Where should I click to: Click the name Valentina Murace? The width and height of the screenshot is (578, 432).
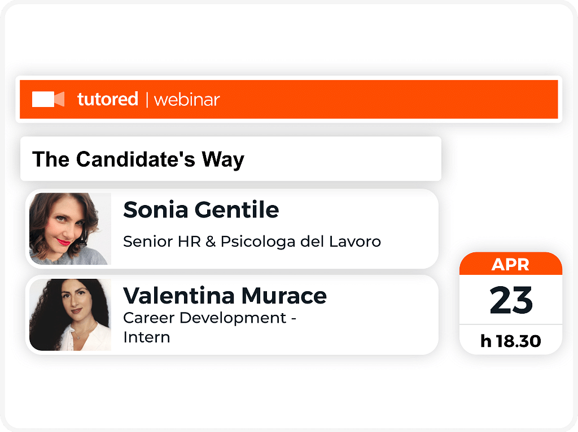pyautogui.click(x=225, y=296)
